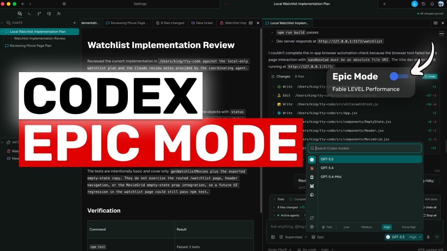Toggle Fast mode in model picker
This screenshot has height=251, width=447.
(x=327, y=227)
